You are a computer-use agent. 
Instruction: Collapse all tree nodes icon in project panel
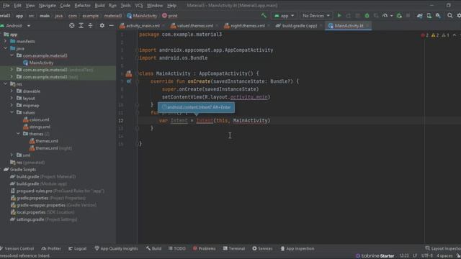(90, 26)
